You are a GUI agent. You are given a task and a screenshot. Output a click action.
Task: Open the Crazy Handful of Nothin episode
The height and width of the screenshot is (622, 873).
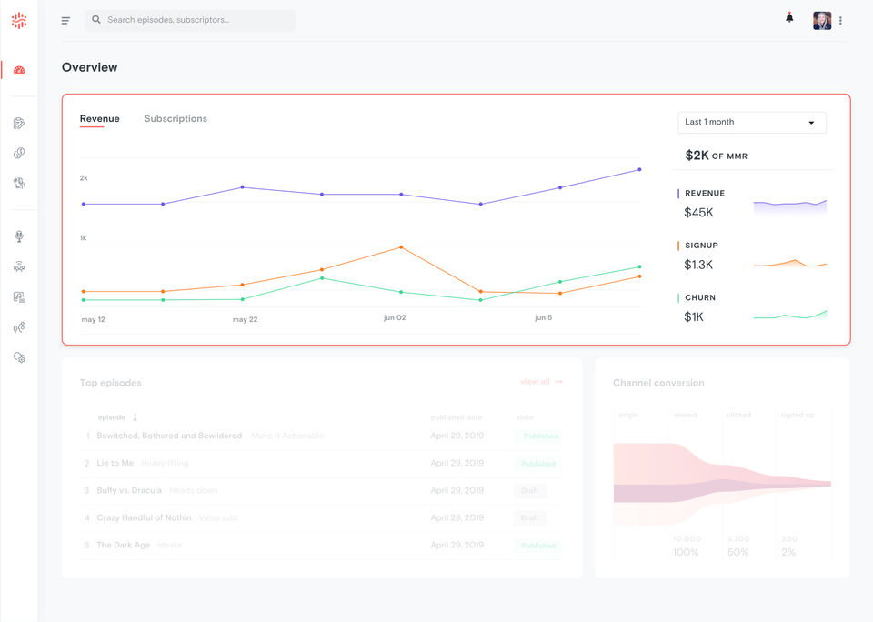pos(144,517)
